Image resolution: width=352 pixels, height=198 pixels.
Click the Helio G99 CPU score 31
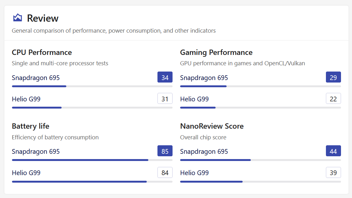(165, 99)
